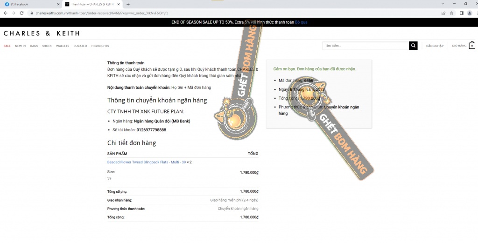Reload the current page
Viewport: 478px width, 243px height.
[21, 13]
